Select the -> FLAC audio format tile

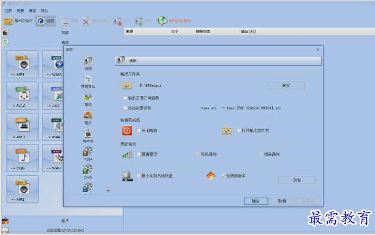[22, 96]
